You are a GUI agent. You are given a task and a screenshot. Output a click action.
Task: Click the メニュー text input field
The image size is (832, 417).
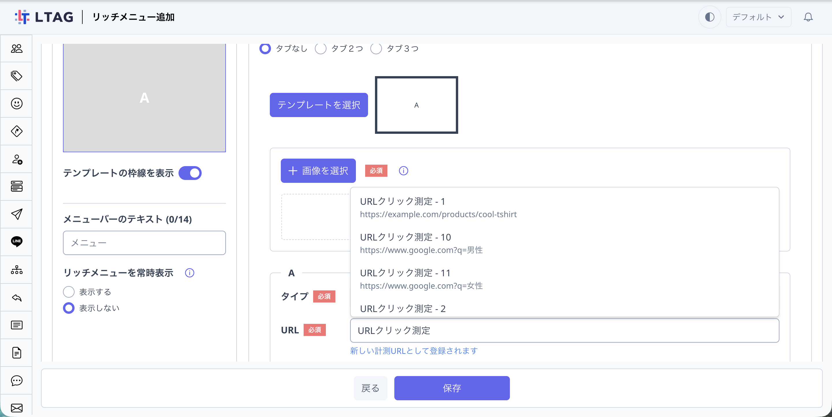point(144,243)
